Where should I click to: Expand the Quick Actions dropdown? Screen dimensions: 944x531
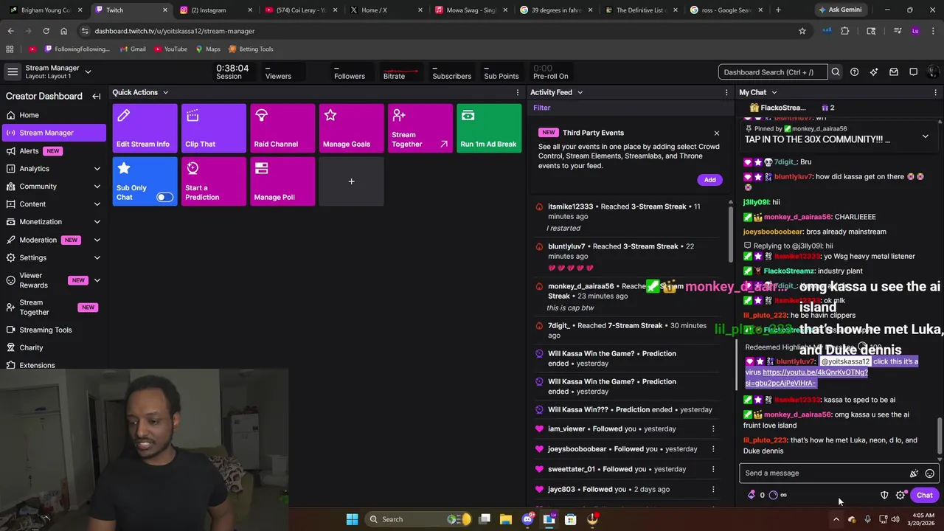click(x=165, y=92)
